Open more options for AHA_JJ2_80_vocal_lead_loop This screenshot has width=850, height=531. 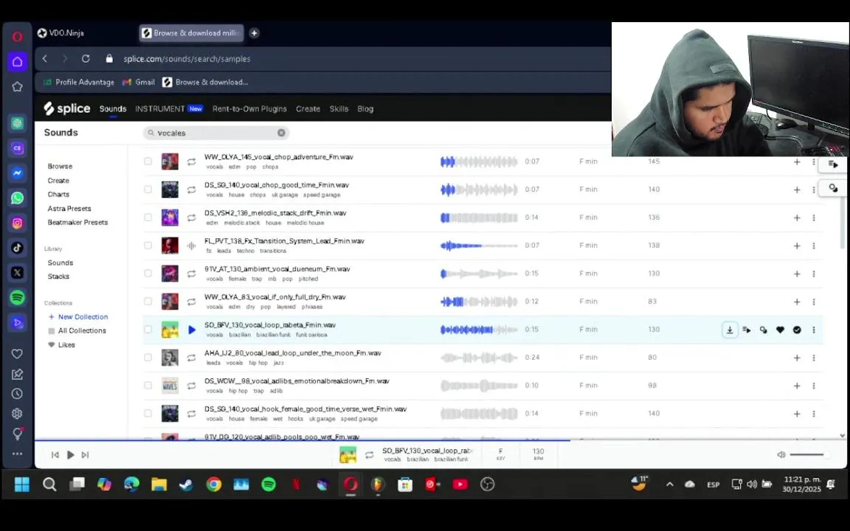(x=814, y=358)
